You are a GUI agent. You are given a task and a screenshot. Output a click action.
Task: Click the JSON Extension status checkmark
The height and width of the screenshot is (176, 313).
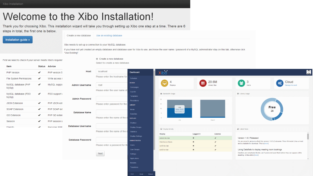click(x=39, y=103)
